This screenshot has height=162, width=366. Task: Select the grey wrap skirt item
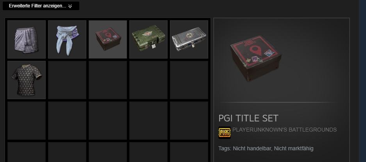27,39
